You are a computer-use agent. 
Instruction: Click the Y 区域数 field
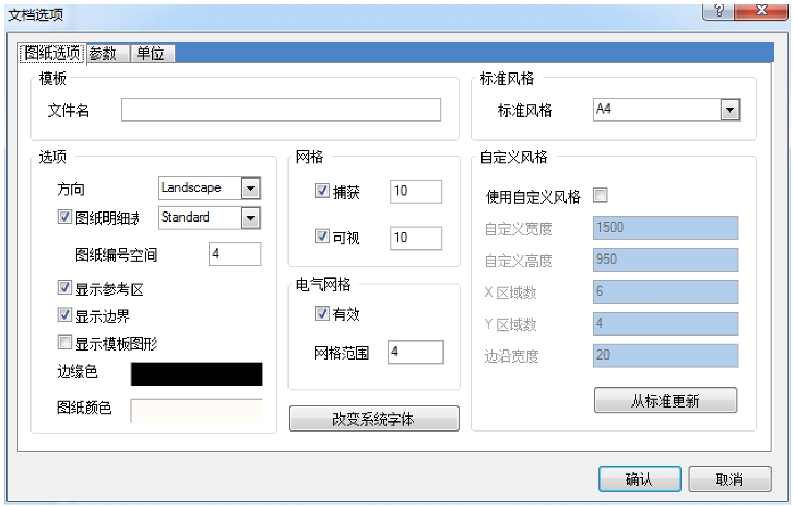click(665, 324)
